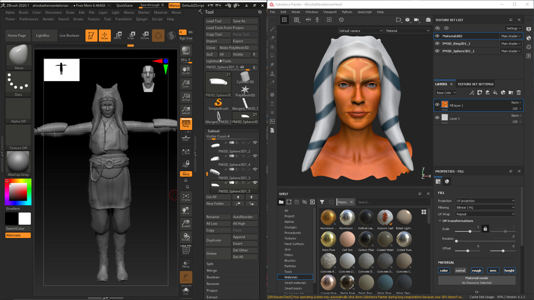Select Smart materials category in Shelf

(x=295, y=283)
